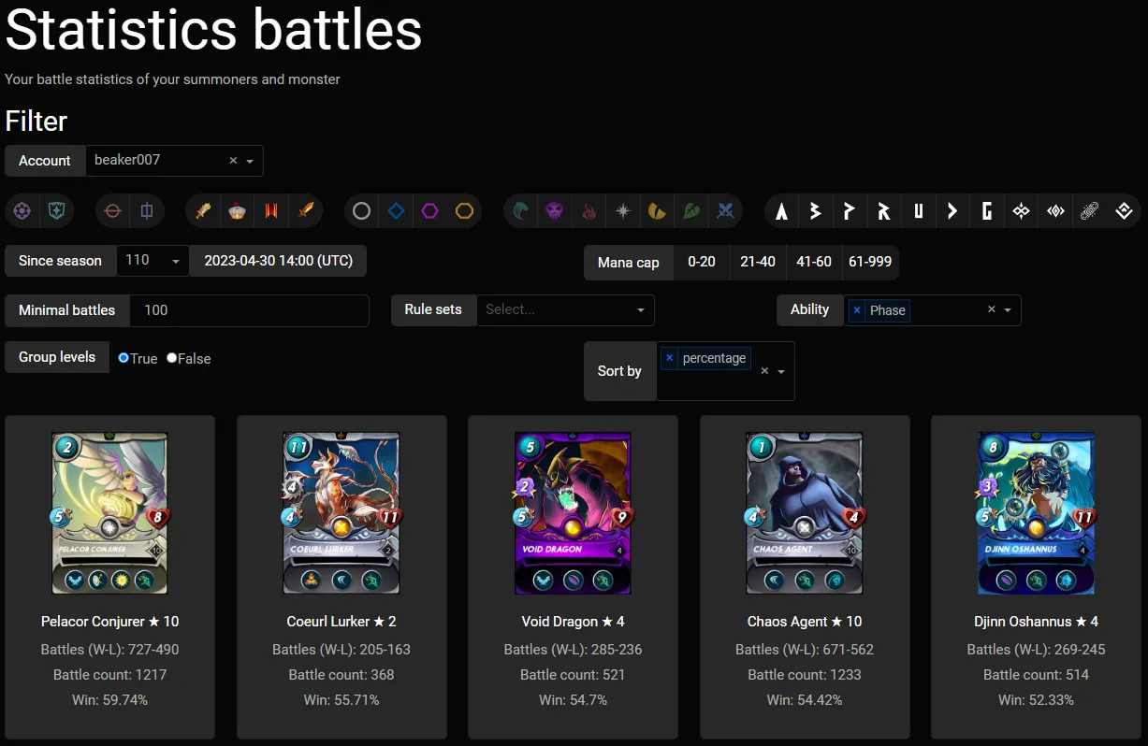Clear all Ability selections
The width and height of the screenshot is (1148, 746).
(x=991, y=310)
